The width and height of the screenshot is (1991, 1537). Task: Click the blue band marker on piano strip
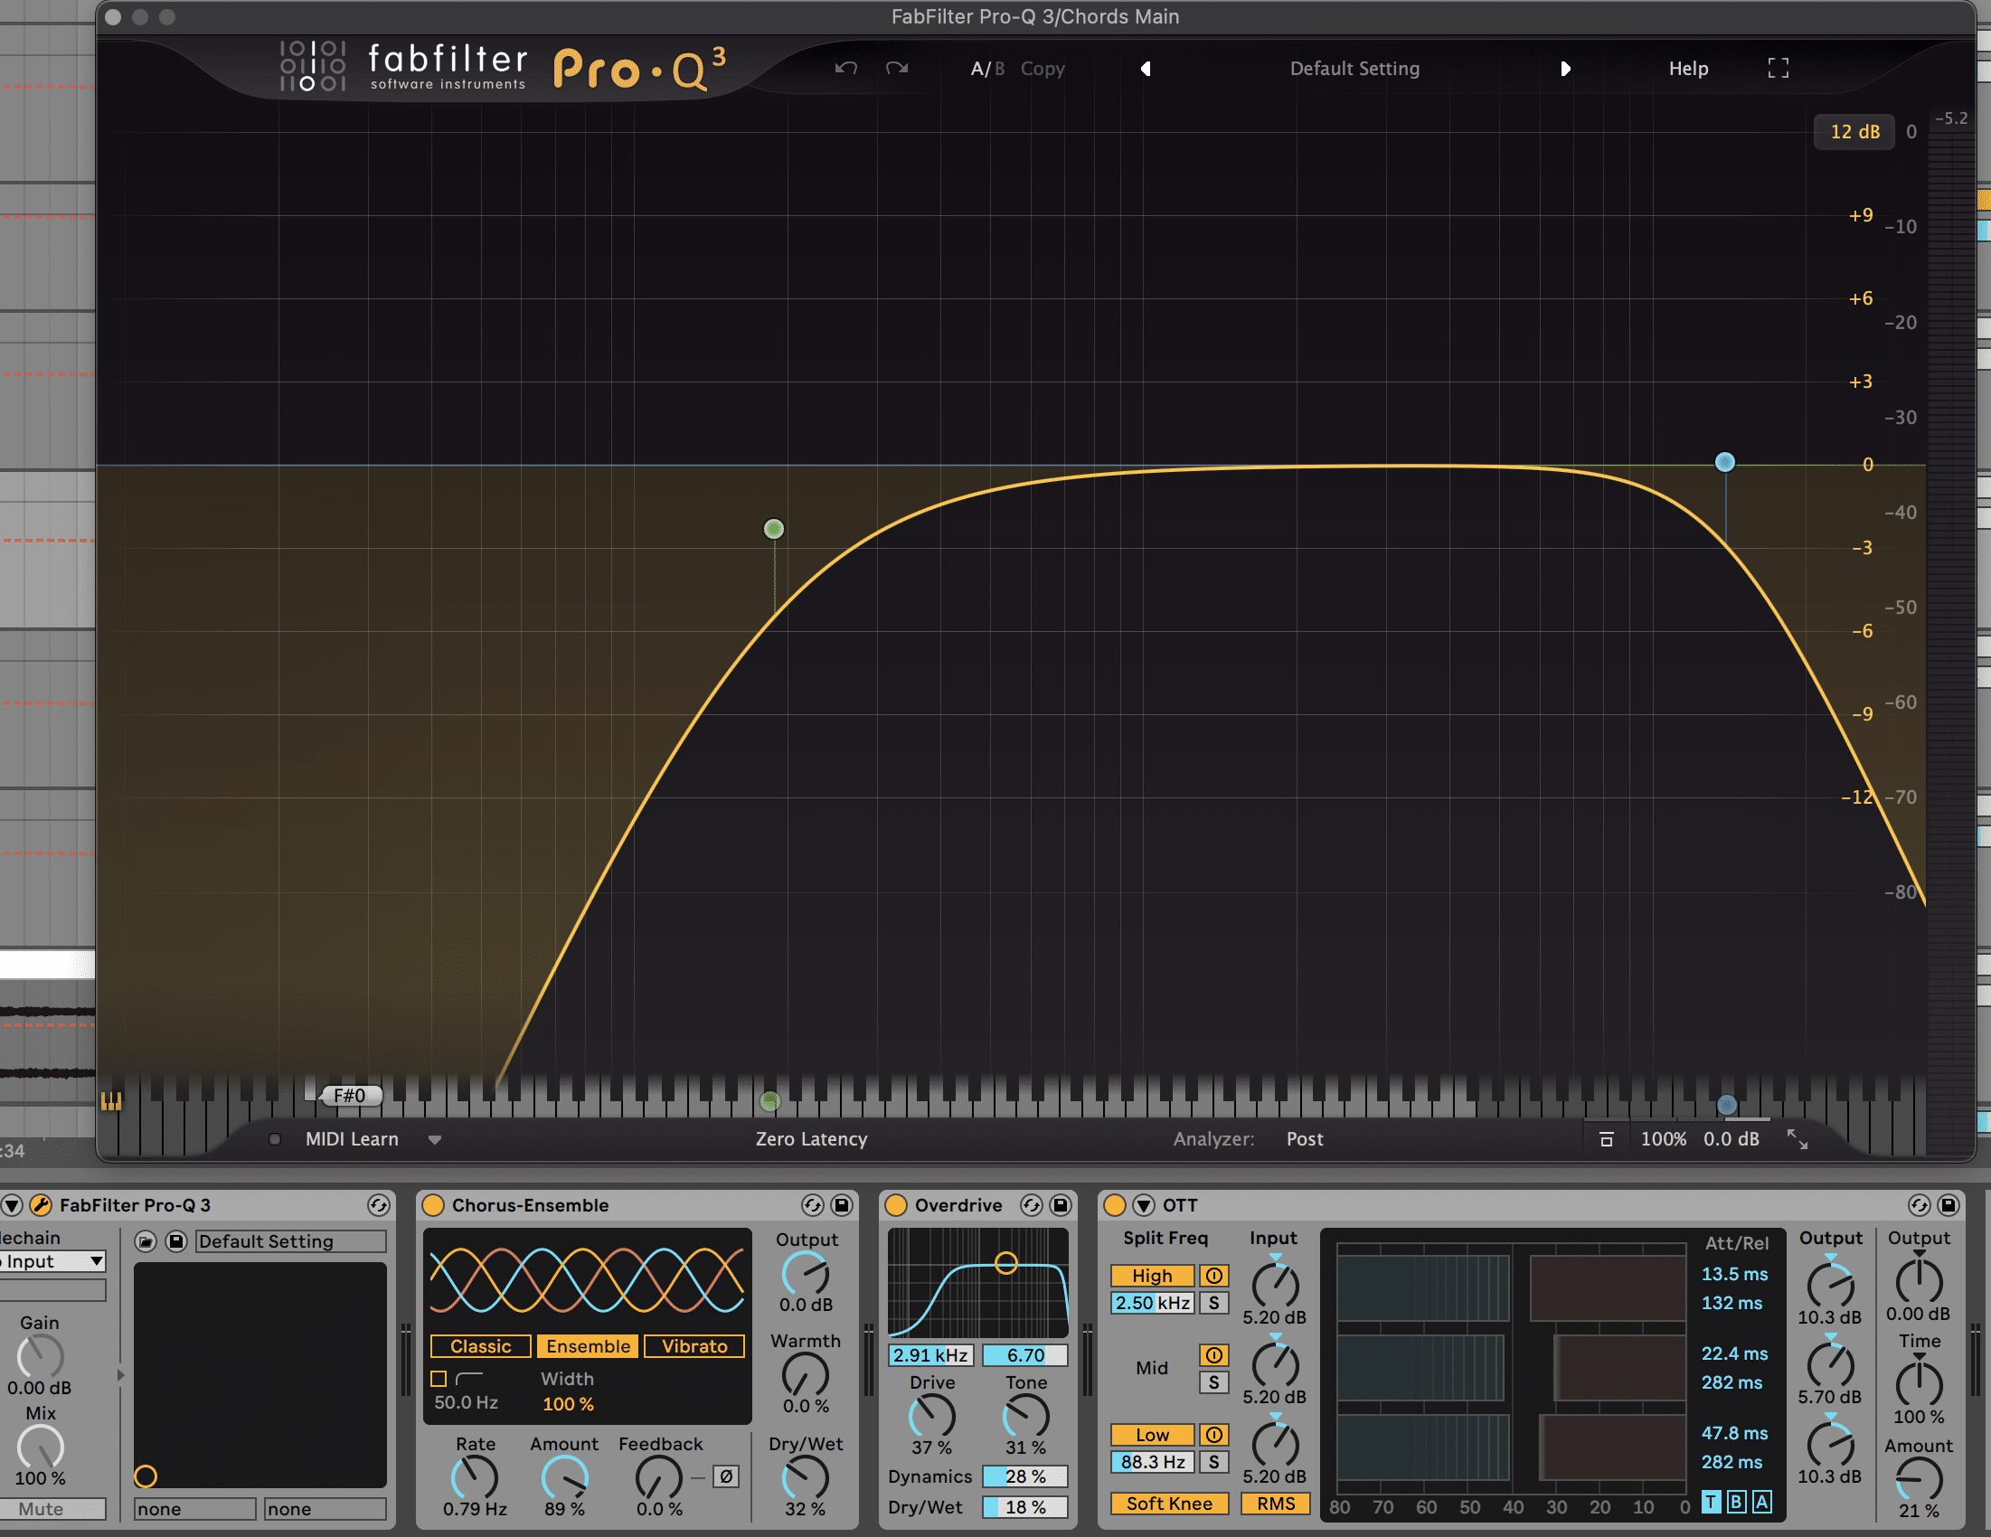click(x=1726, y=1104)
